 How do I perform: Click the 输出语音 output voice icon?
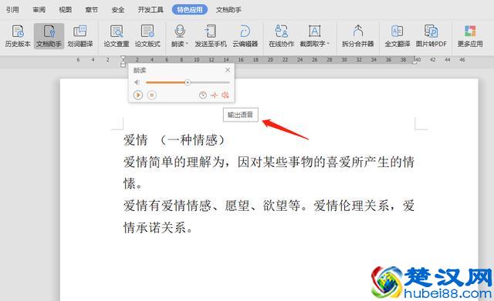pyautogui.click(x=225, y=95)
